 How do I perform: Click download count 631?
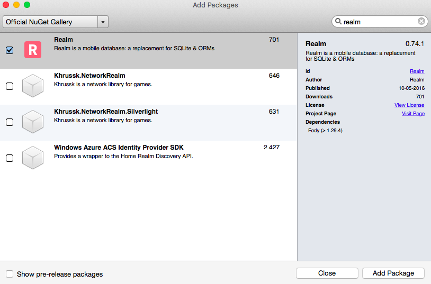click(274, 112)
